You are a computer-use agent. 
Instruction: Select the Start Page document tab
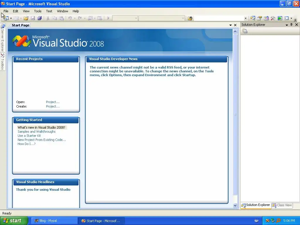coord(21,25)
